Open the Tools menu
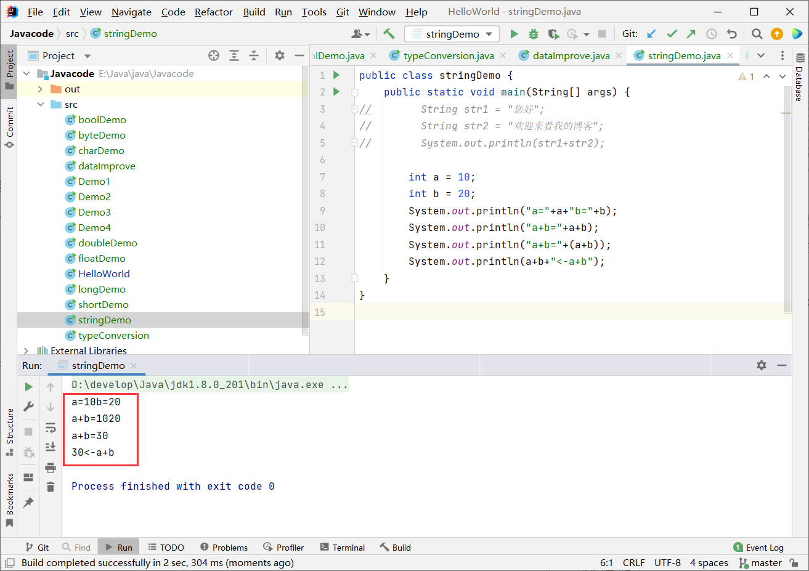809x571 pixels. click(x=314, y=12)
